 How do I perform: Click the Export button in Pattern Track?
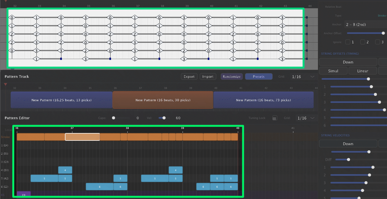tap(189, 76)
